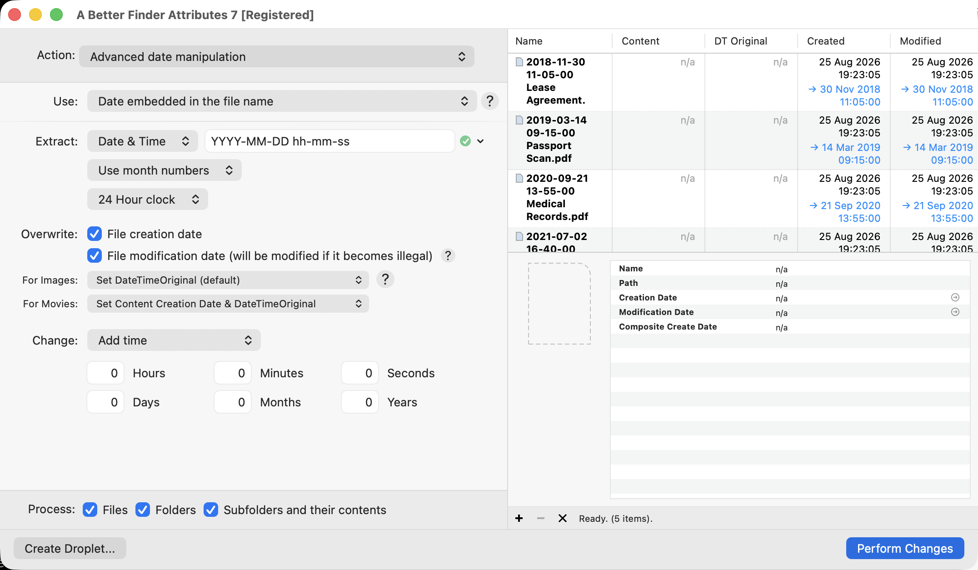
Task: Click the Modification Date arrow icon
Action: tap(955, 312)
